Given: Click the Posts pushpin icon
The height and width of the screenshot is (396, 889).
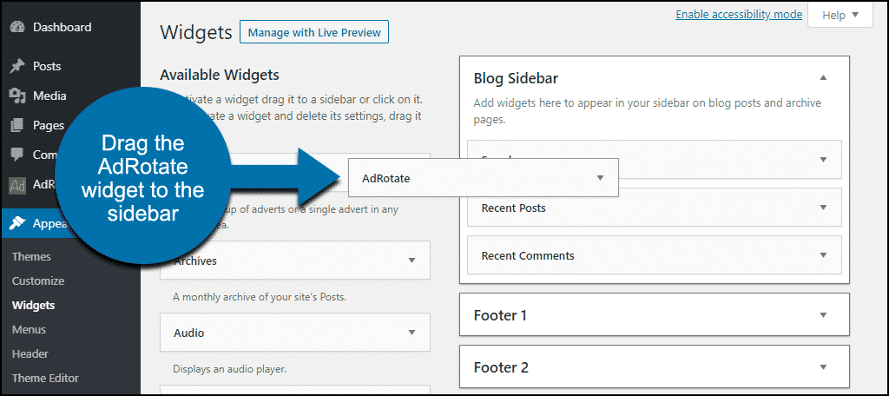Looking at the screenshot, I should 18,66.
